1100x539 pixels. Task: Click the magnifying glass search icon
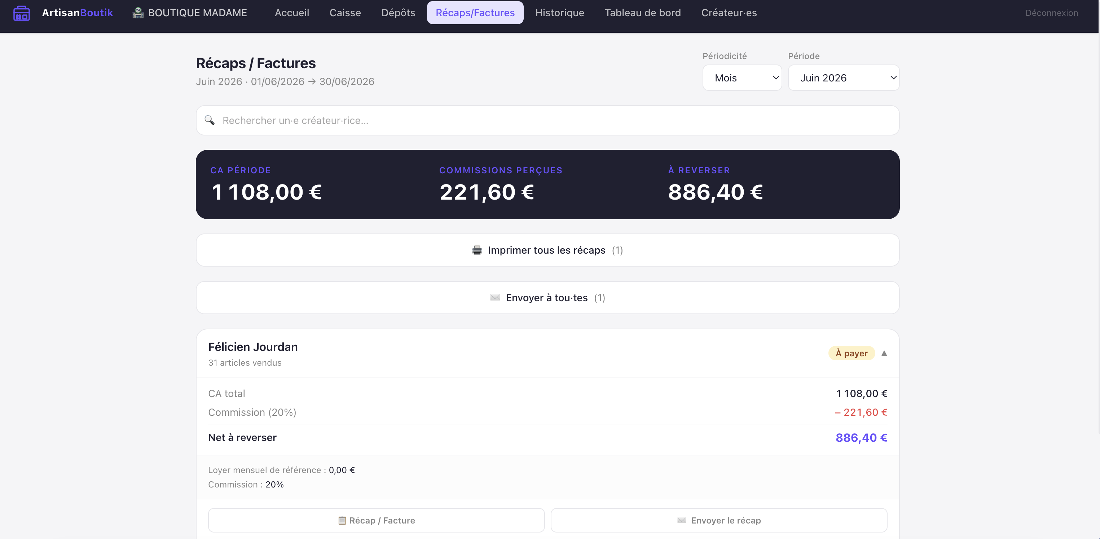[209, 120]
